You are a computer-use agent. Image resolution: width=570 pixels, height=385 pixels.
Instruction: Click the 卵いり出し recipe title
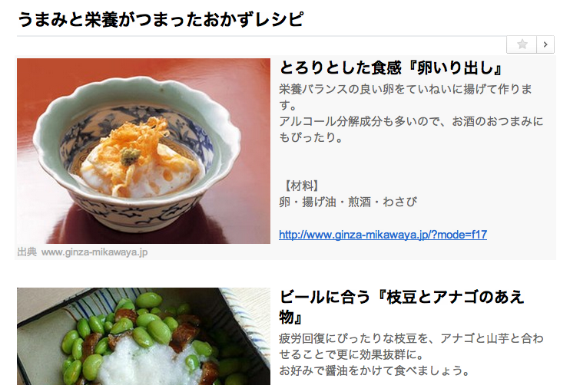click(391, 67)
